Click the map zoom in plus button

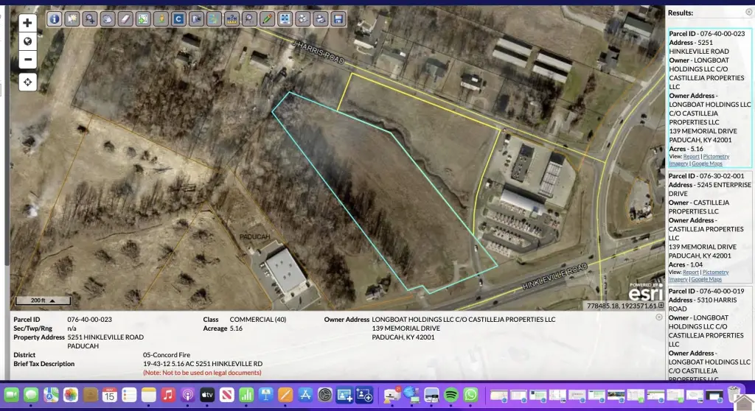click(27, 23)
